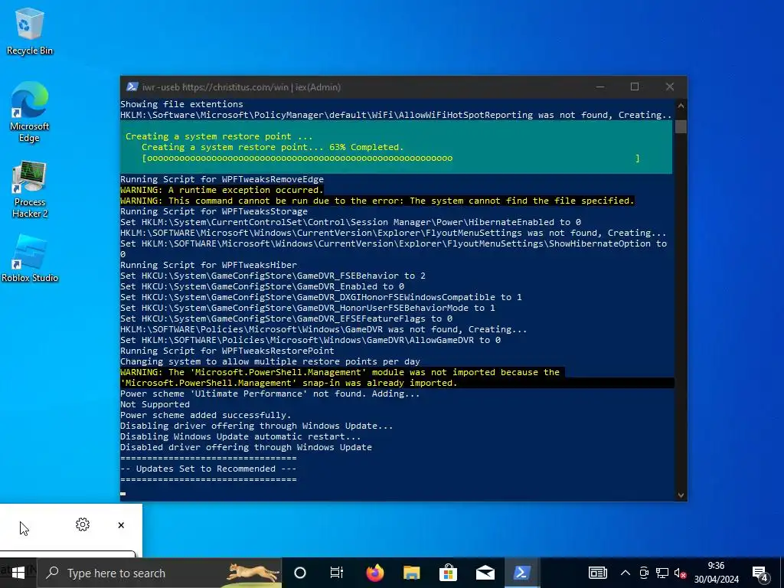This screenshot has width=784, height=588.
Task: Click the muted volume tray icon
Action: (680, 573)
